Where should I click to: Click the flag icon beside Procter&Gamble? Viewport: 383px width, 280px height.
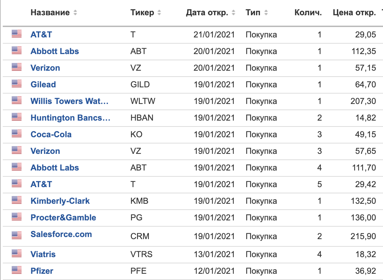point(16,217)
